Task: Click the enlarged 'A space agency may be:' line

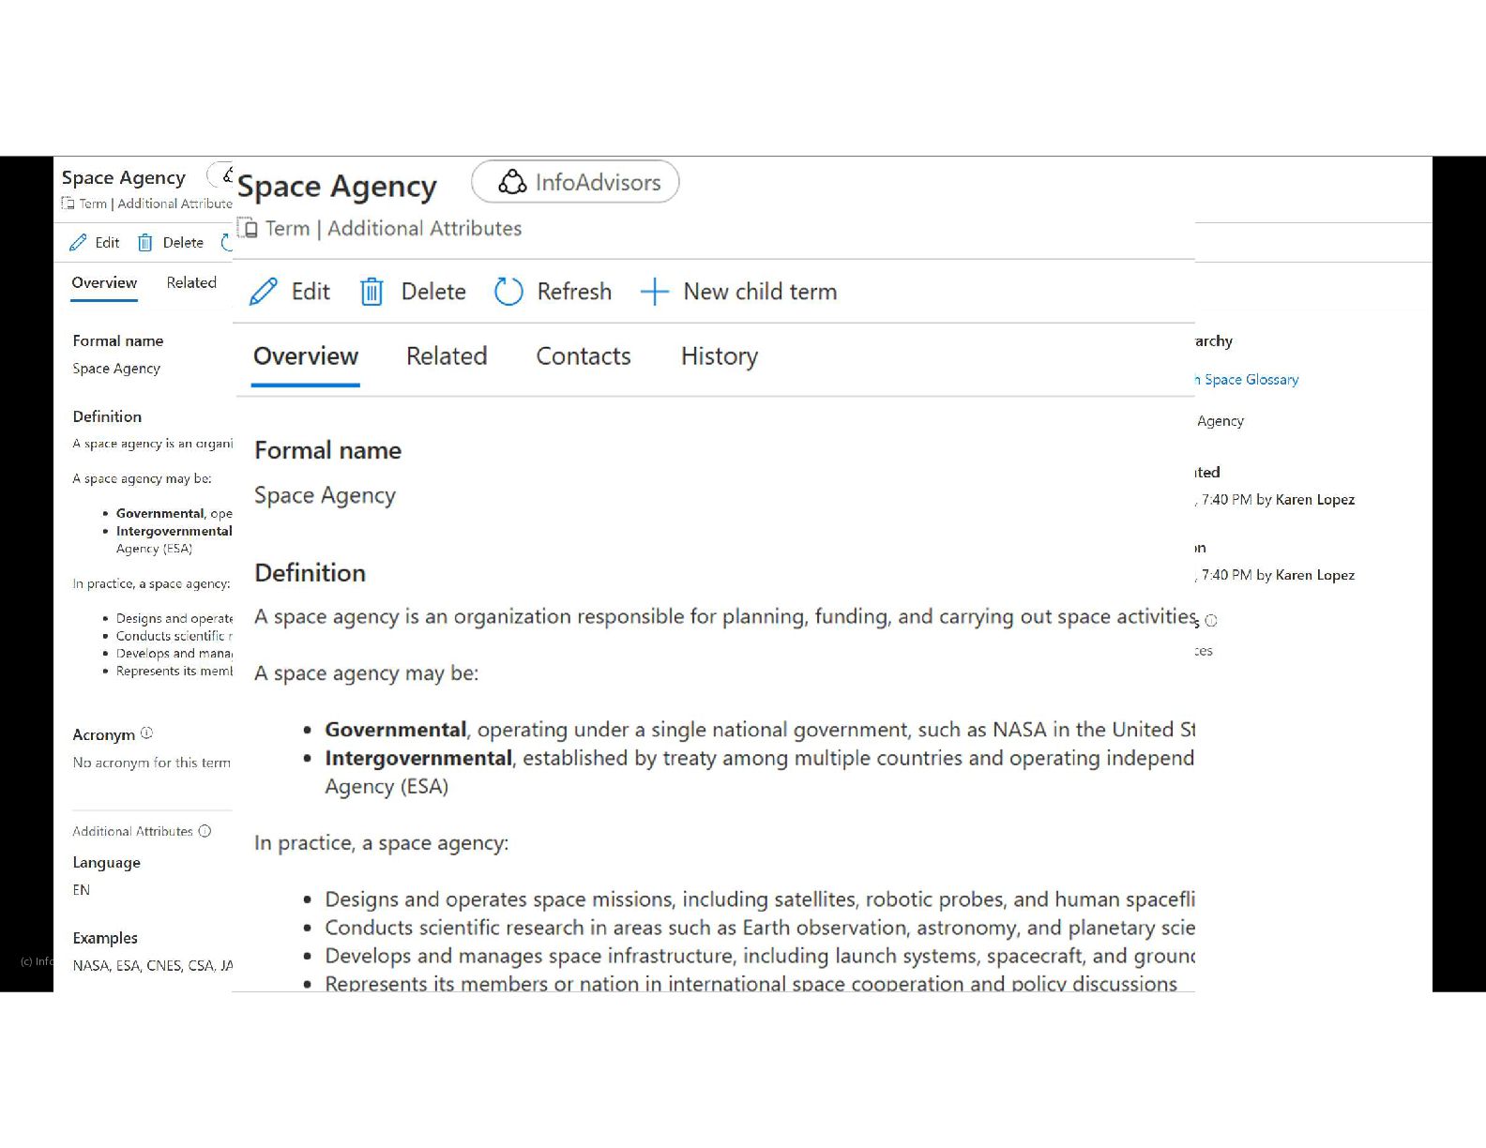Action: 366,673
